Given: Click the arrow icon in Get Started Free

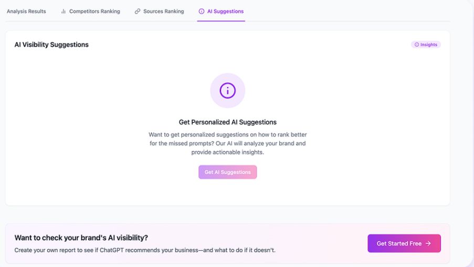Looking at the screenshot, I should coord(428,243).
